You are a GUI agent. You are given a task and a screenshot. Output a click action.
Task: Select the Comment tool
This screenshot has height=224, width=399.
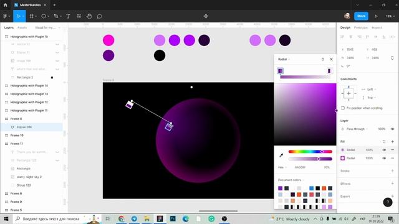[x=100, y=16]
